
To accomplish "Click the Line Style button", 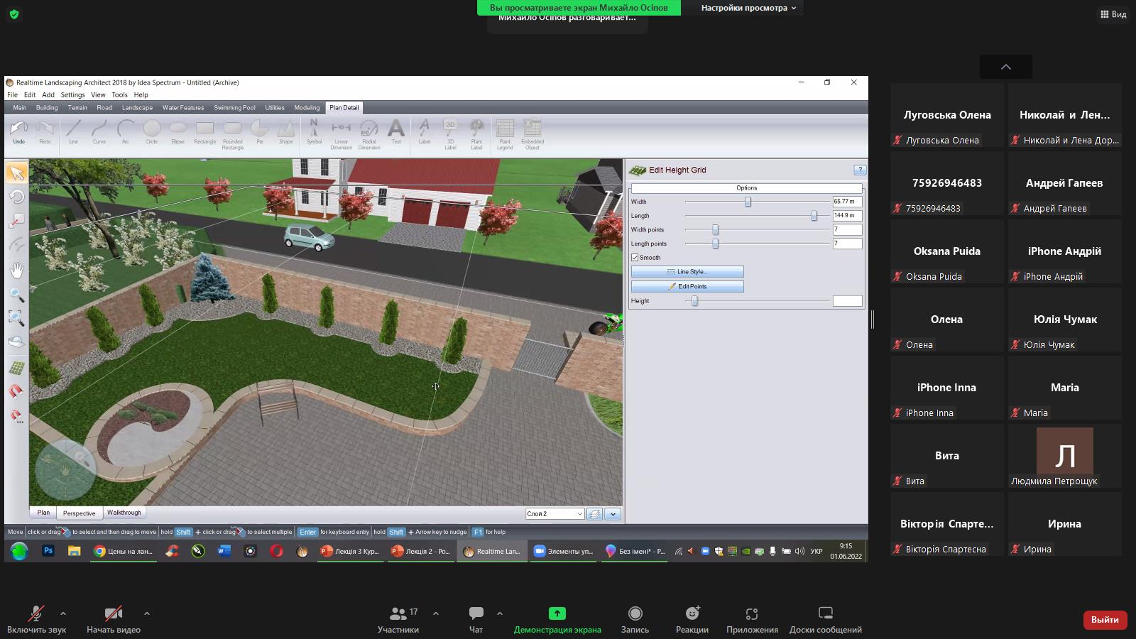I will (x=687, y=272).
